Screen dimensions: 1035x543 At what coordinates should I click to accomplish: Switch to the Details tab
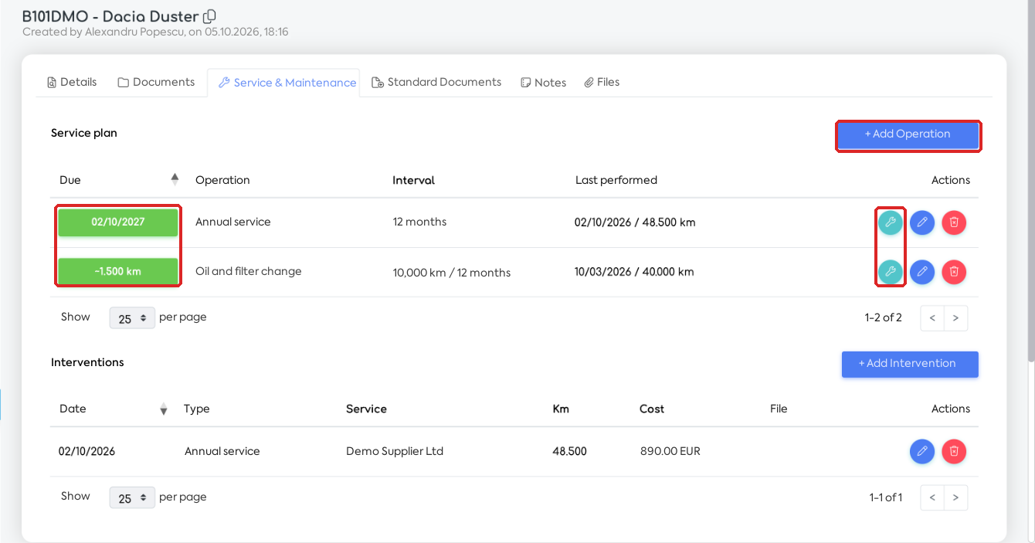click(72, 82)
